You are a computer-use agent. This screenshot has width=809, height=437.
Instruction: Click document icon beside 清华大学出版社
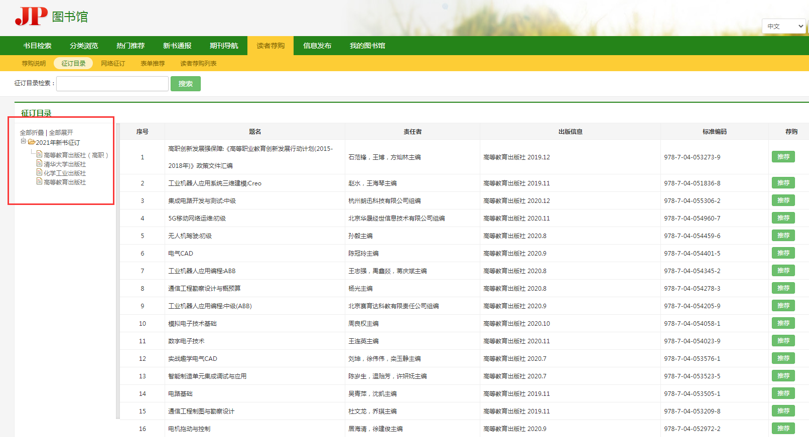tap(39, 163)
